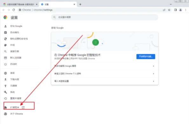Switch to the 谷歌浏览器下载安装 tab
This screenshot has height=124, width=189.
tap(21, 4)
